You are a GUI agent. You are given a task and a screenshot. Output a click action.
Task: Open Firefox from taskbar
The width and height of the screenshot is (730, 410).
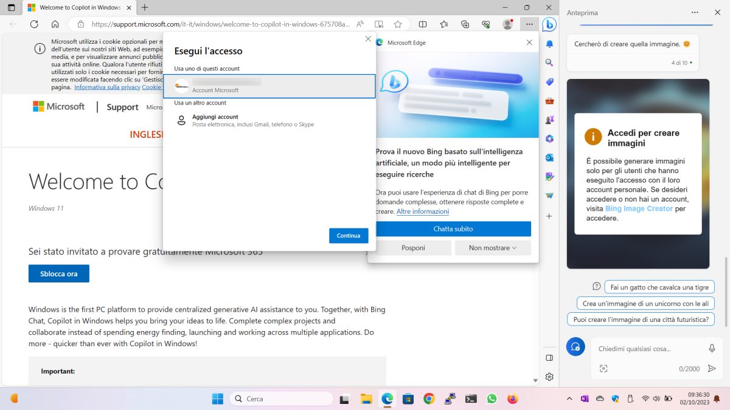(x=512, y=398)
